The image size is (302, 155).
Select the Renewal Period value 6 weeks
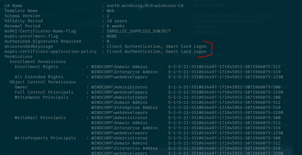click(116, 26)
